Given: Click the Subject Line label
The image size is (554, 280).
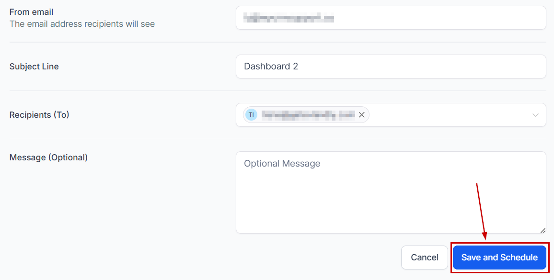Looking at the screenshot, I should [x=34, y=67].
